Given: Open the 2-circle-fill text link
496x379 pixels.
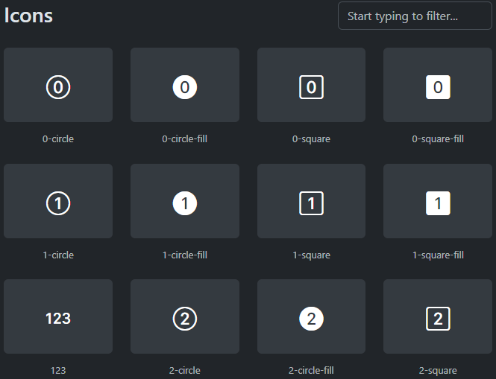Looking at the screenshot, I should 311,370.
